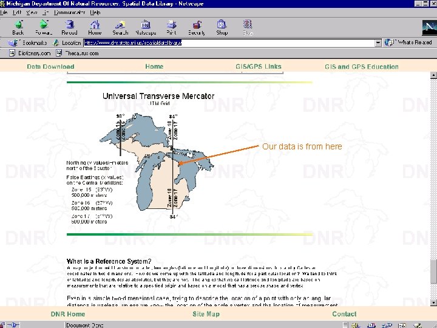Go to the browser Home icon in toolbar
Viewport: 437px width, 328px height.
95,24
